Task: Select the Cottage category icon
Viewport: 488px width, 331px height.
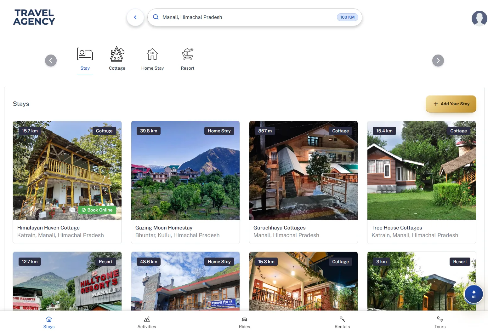Action: pos(117,54)
